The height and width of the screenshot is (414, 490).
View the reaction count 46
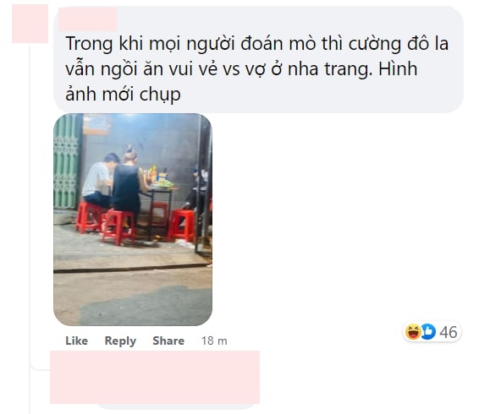tap(449, 332)
